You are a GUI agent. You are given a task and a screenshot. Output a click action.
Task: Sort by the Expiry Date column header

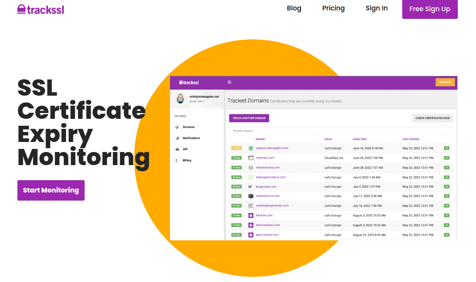point(360,139)
